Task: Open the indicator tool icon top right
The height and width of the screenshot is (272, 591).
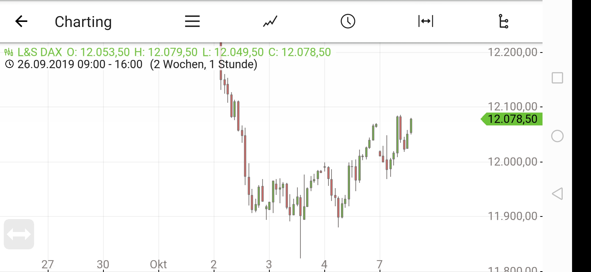Action: pyautogui.click(x=504, y=22)
